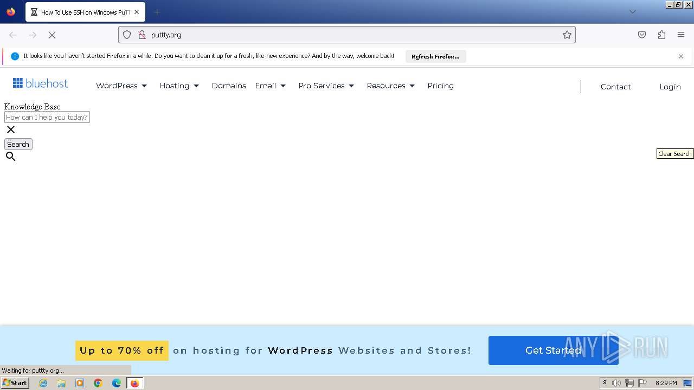Close the How To Use SSH tab

point(137,12)
